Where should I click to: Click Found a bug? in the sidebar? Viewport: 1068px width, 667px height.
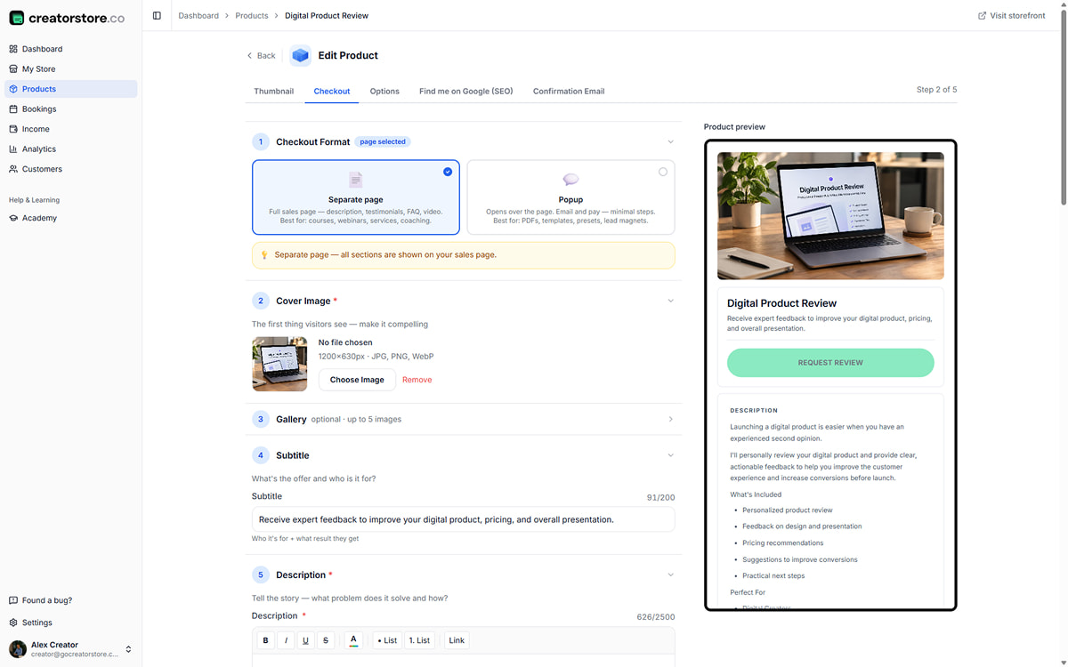(x=71, y=600)
